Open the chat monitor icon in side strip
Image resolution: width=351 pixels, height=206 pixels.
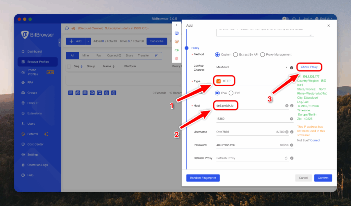click(177, 33)
